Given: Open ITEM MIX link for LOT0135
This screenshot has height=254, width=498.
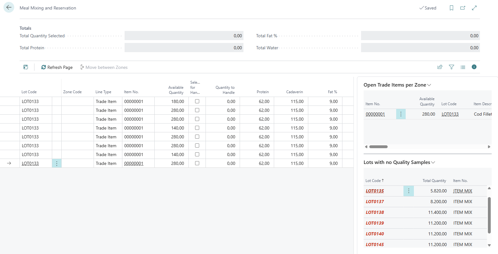Looking at the screenshot, I should pyautogui.click(x=463, y=191).
